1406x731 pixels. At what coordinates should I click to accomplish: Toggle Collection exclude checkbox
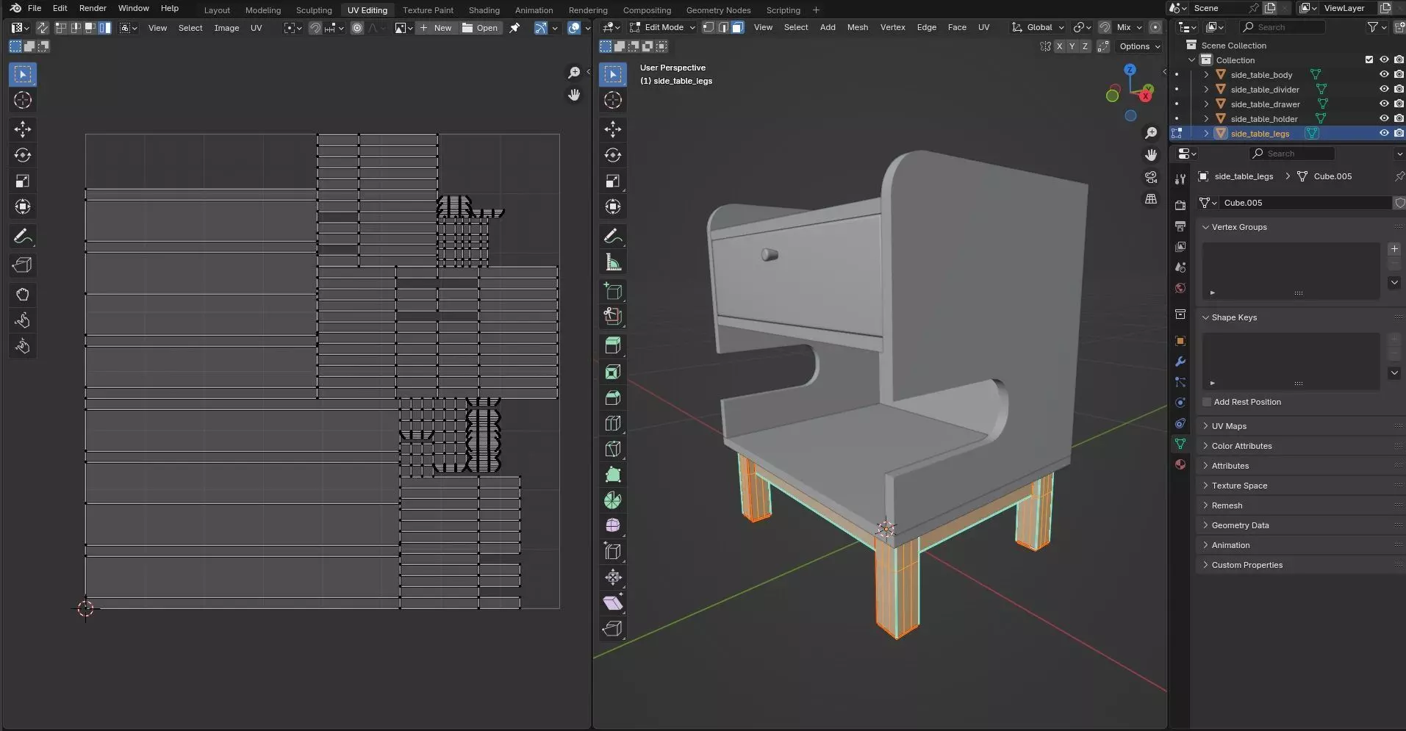tap(1369, 60)
